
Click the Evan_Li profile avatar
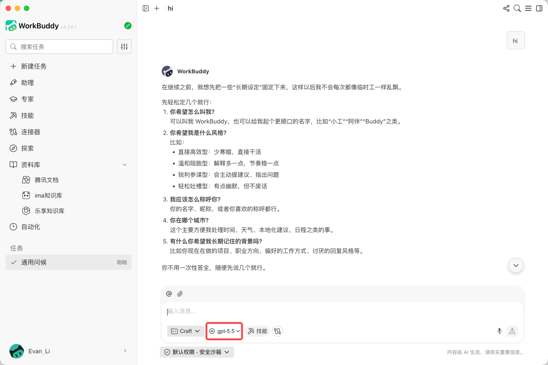click(x=17, y=351)
